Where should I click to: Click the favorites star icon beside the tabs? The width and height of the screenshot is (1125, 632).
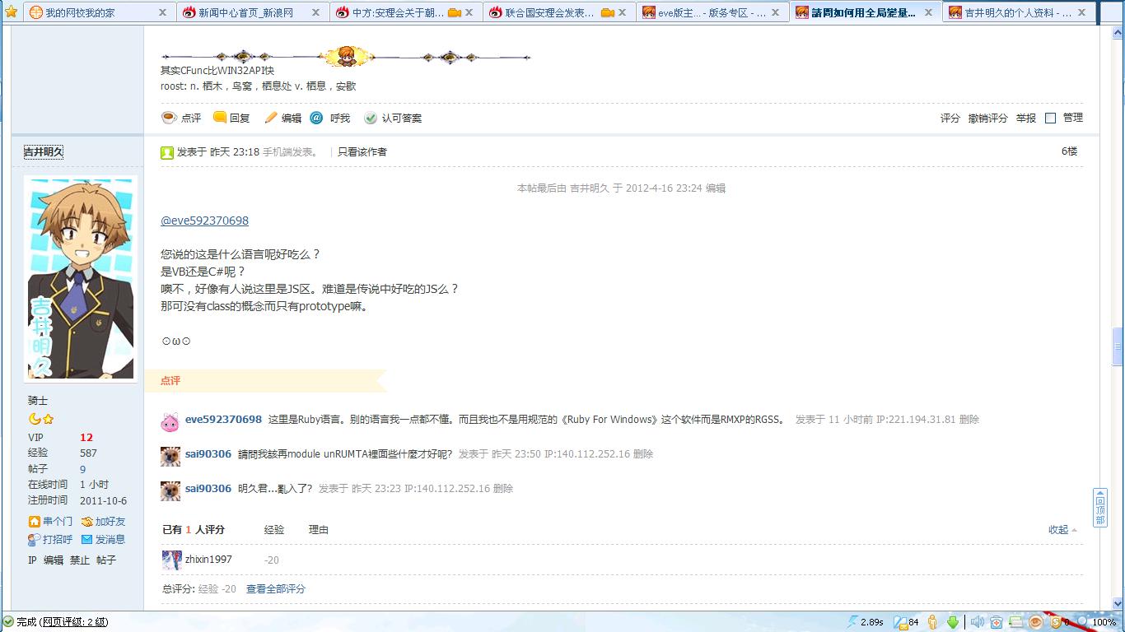point(11,12)
